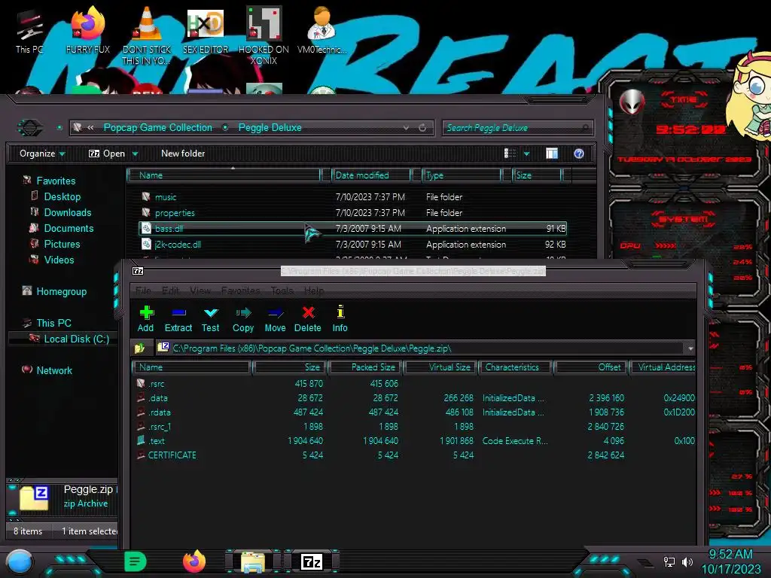Open Desktop in Favorites sidebar
This screenshot has height=578, width=771.
[62, 196]
